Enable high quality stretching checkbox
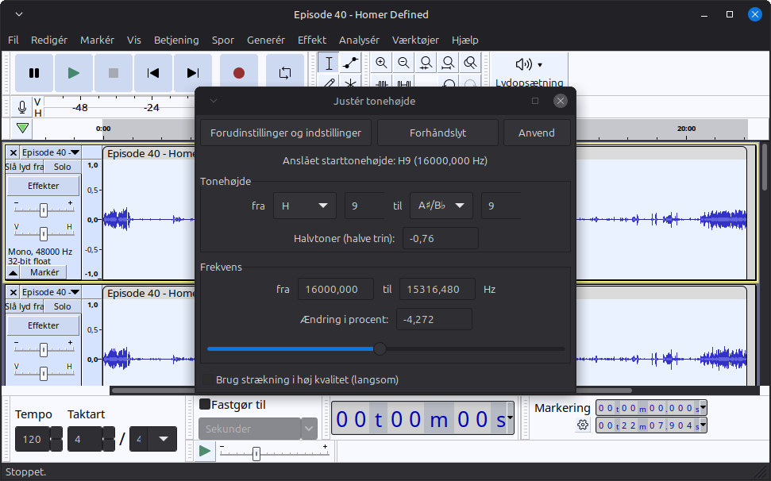Image resolution: width=771 pixels, height=481 pixels. click(208, 380)
